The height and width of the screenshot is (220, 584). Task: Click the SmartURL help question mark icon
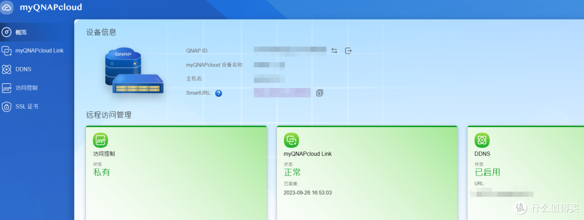(218, 93)
